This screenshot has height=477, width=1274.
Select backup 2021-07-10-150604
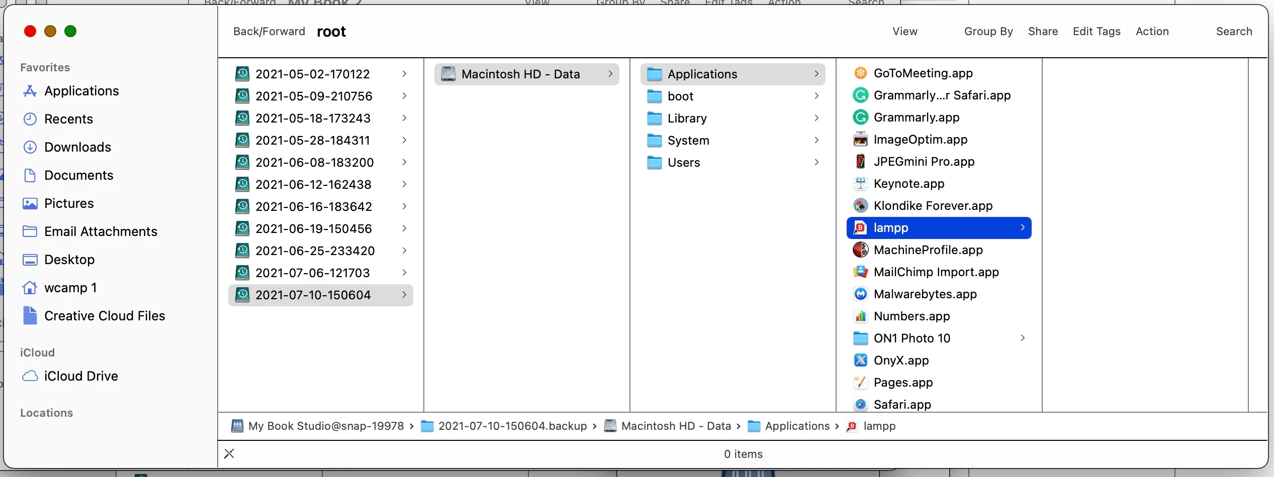[321, 295]
